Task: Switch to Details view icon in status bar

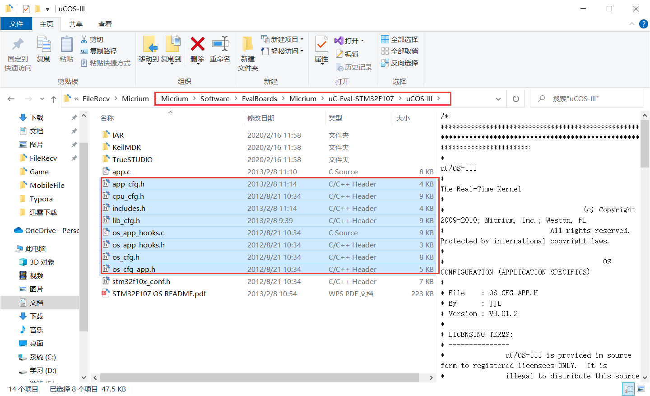Action: click(x=628, y=389)
